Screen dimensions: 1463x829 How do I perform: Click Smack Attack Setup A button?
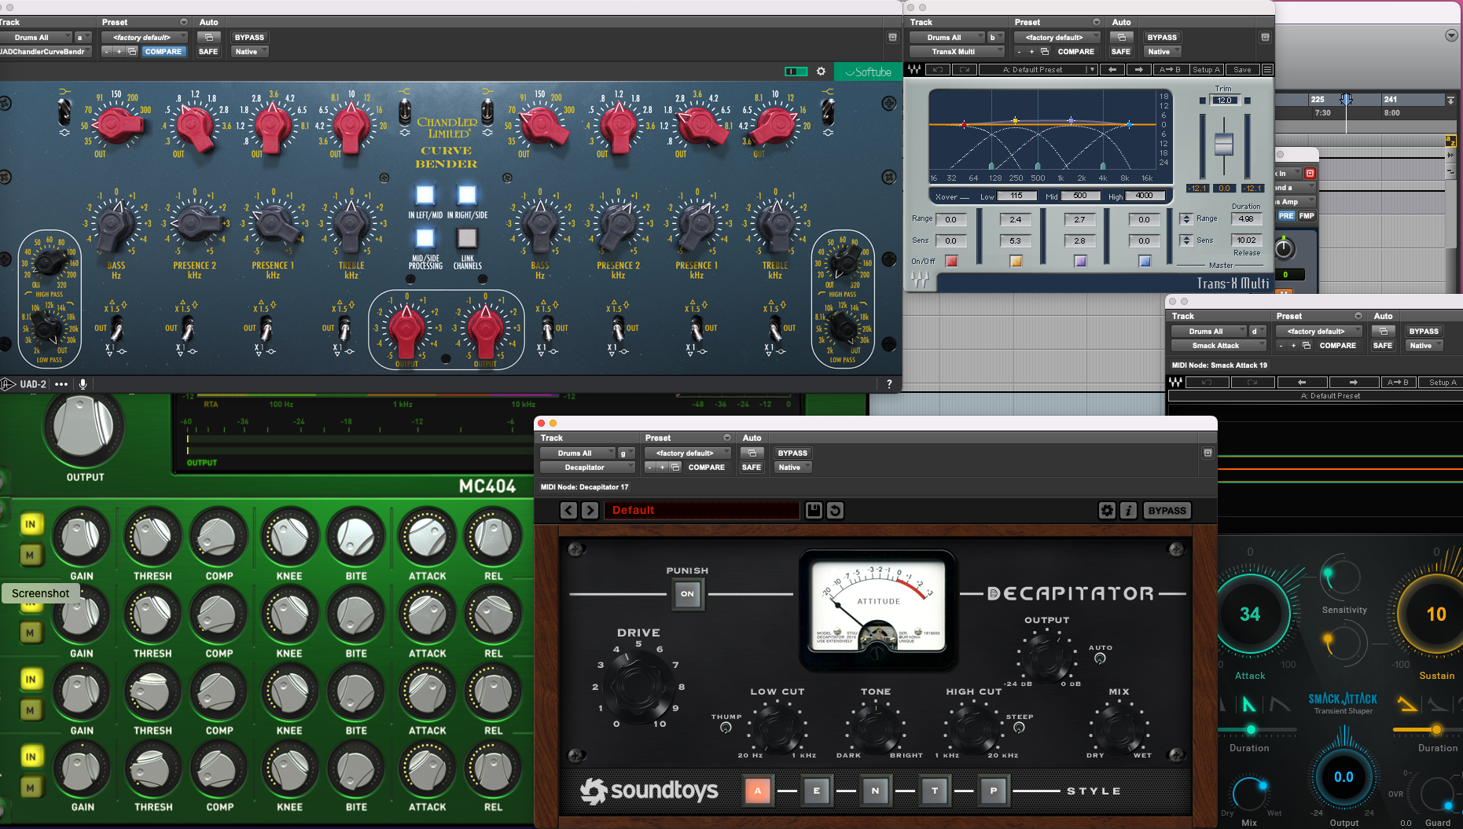(1443, 382)
